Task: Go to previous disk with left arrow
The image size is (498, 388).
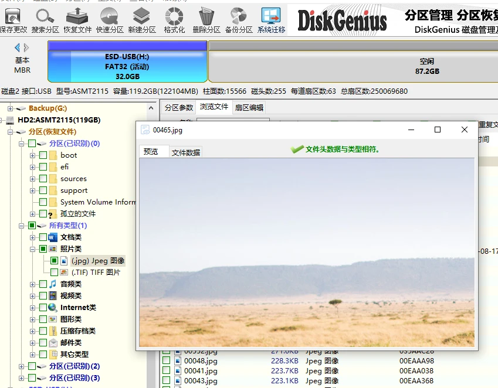Action: point(17,47)
